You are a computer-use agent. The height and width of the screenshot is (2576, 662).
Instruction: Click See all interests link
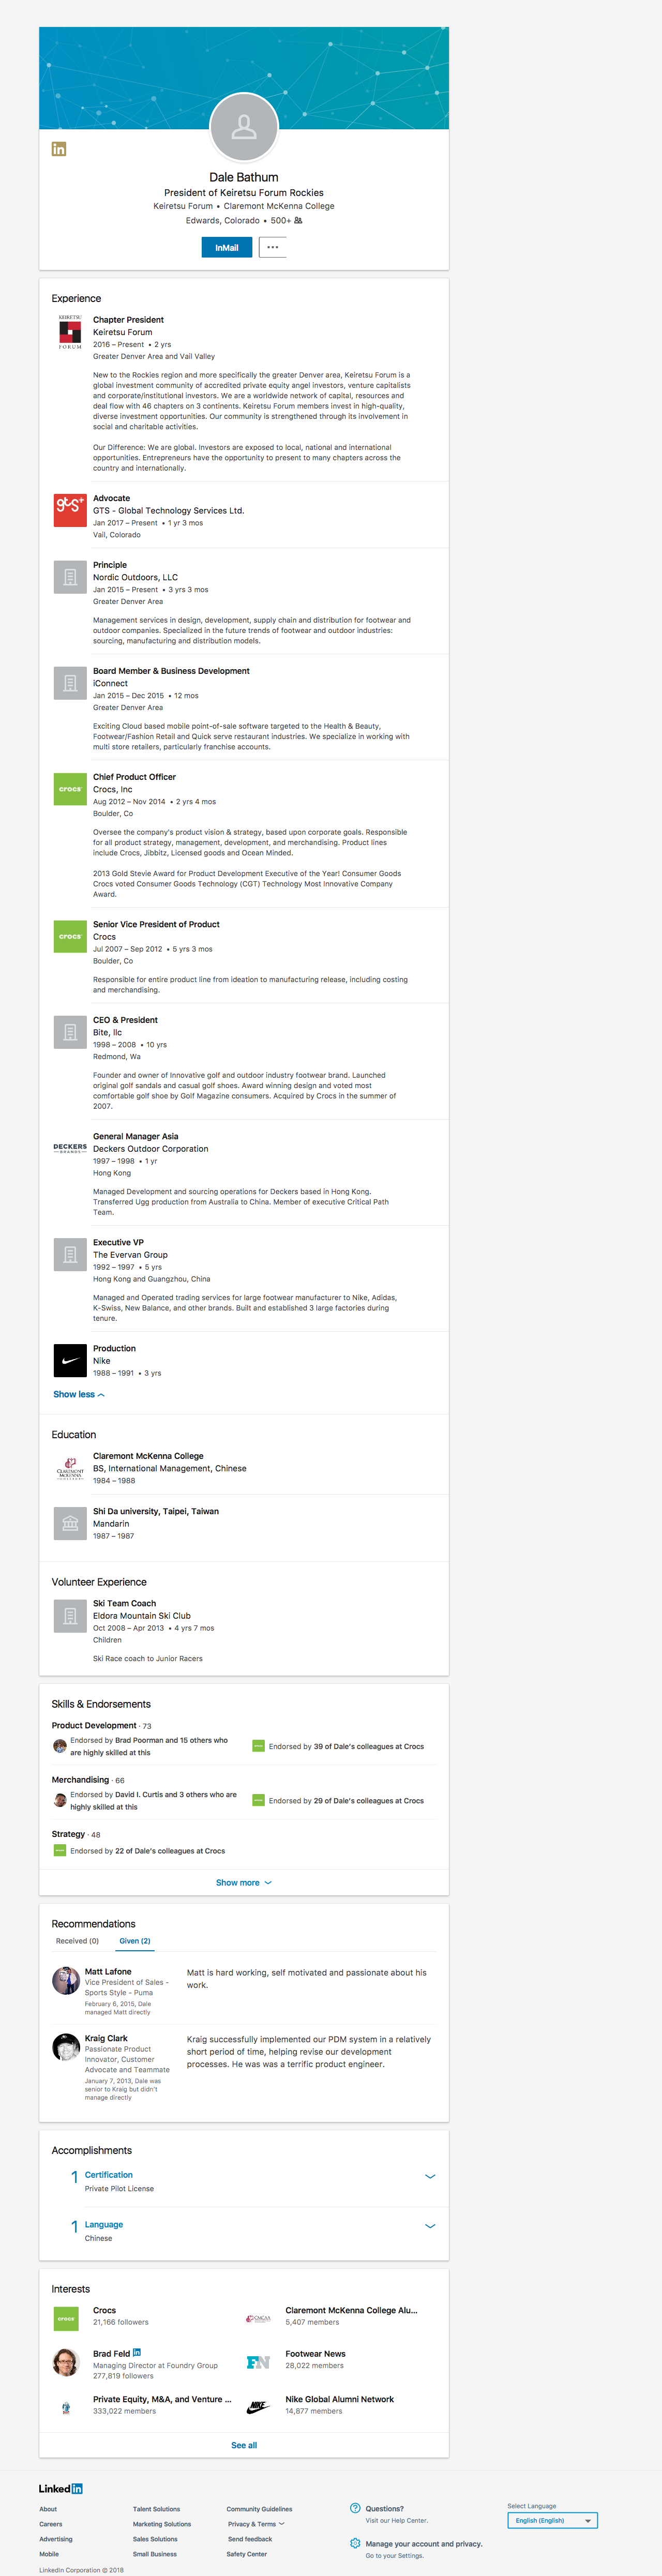pyautogui.click(x=244, y=2445)
